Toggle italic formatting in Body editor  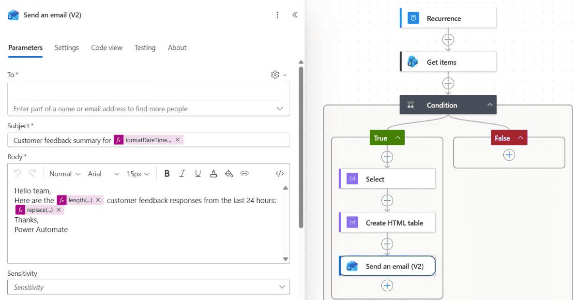(x=182, y=174)
